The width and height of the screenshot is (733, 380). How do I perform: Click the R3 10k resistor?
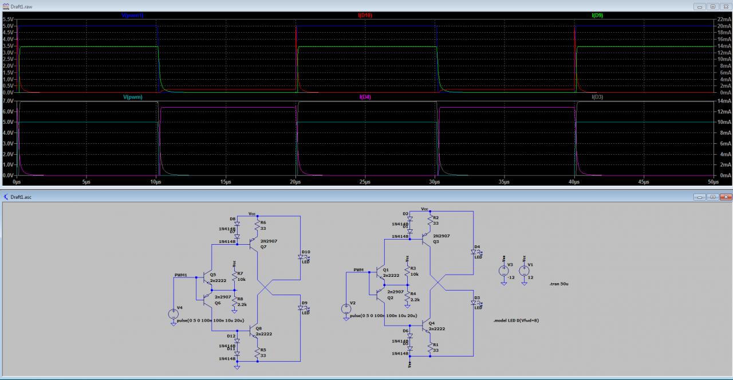tap(407, 271)
